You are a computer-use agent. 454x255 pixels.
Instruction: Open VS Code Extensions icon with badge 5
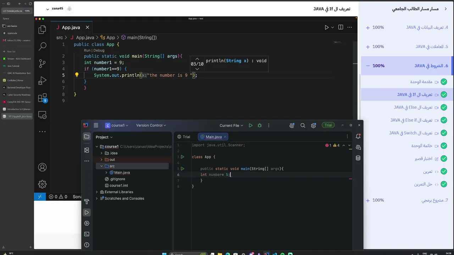point(42,98)
